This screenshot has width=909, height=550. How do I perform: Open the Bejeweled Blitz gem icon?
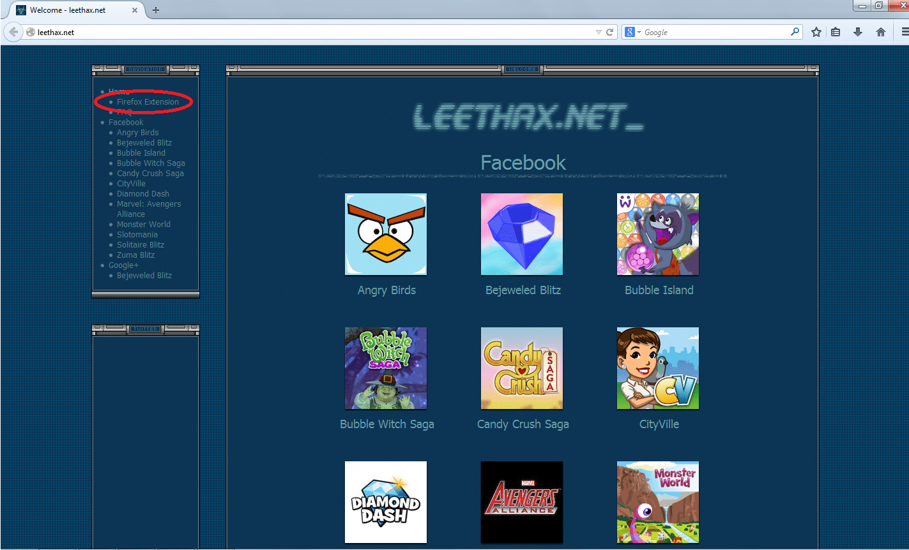522,234
